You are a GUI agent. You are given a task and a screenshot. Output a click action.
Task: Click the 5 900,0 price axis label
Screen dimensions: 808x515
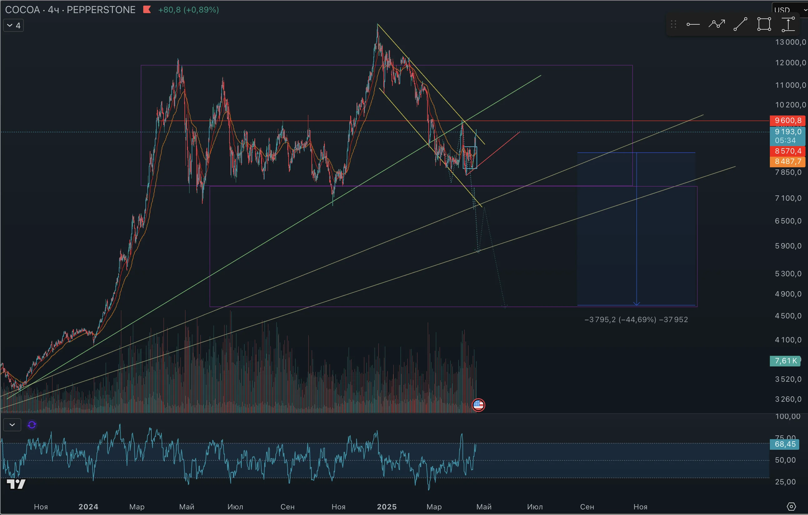[788, 246]
